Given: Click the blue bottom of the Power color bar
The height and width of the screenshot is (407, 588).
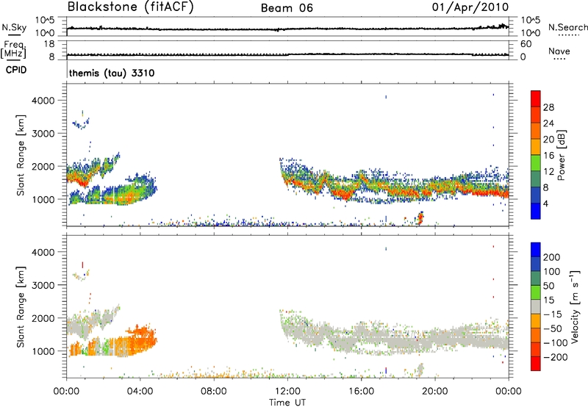Looking at the screenshot, I should 536,211.
